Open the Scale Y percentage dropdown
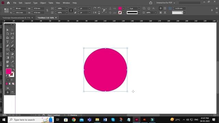 tap(67, 13)
